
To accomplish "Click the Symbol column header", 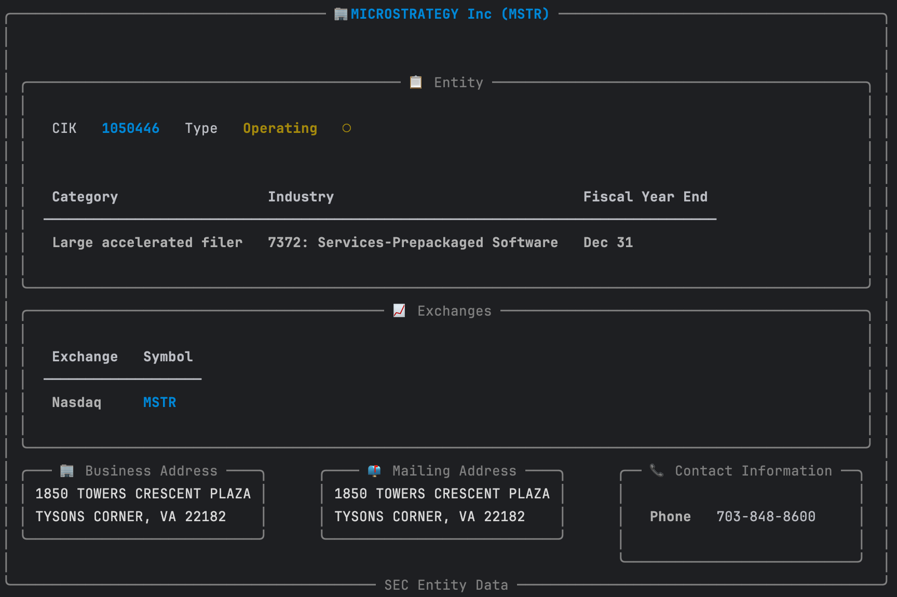I will click(168, 357).
